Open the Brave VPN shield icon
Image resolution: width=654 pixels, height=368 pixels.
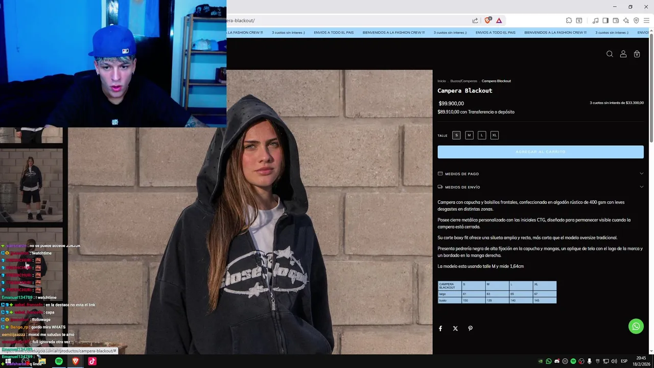[636, 20]
